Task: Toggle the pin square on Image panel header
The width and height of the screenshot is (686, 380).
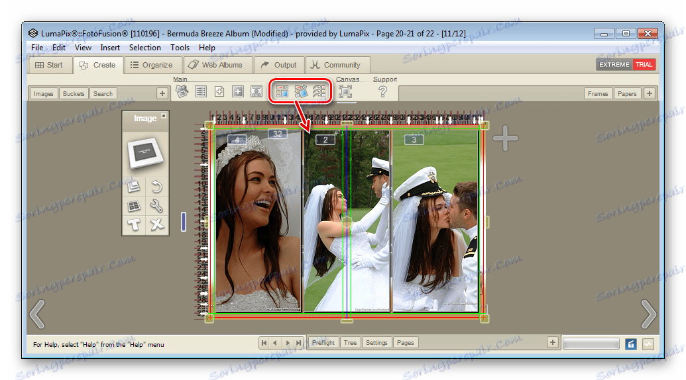Action: point(164,117)
